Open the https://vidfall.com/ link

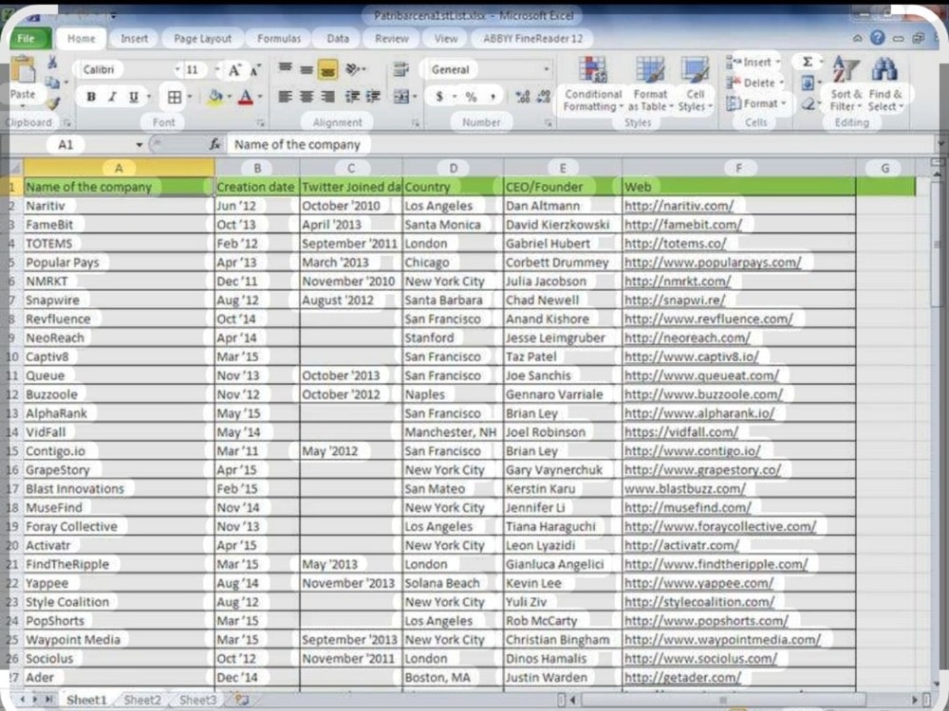pos(680,431)
